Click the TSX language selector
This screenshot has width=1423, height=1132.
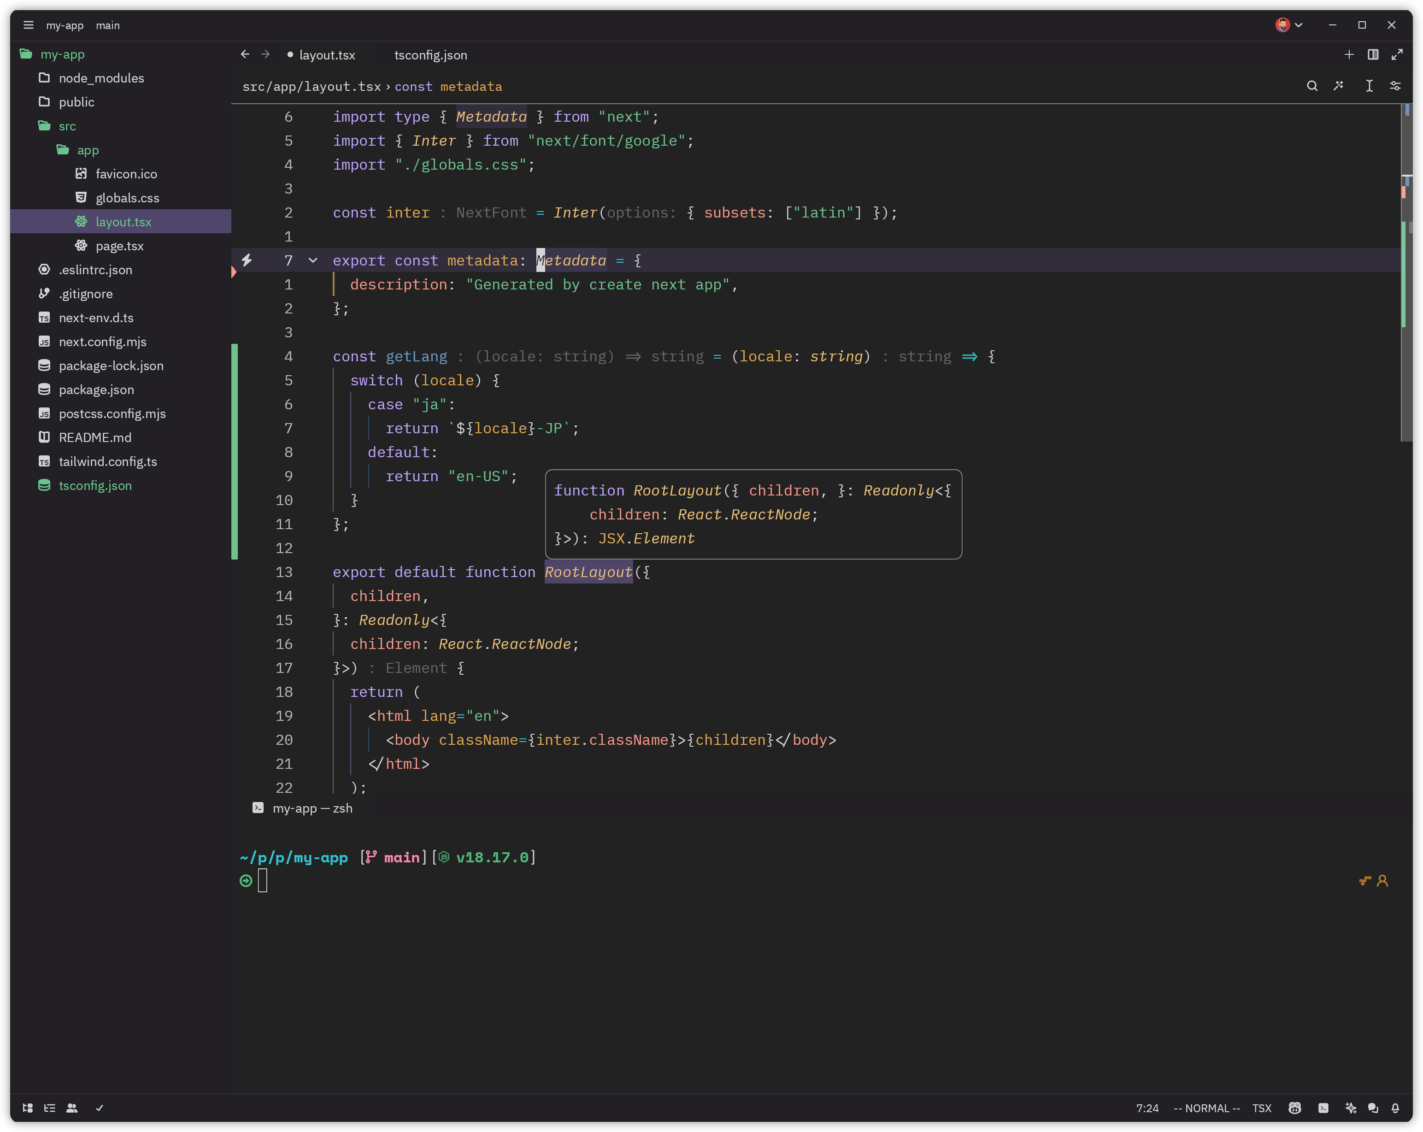coord(1261,1108)
